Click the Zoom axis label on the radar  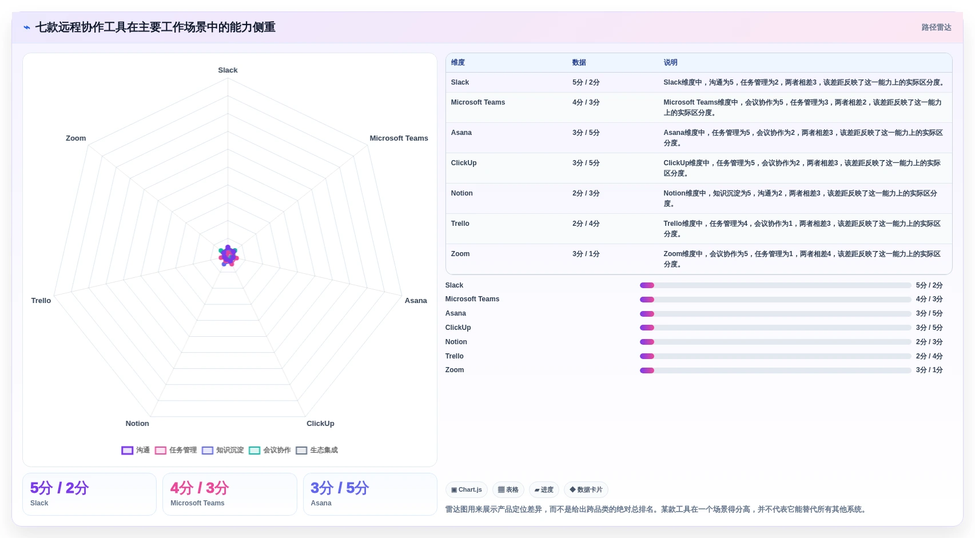(76, 138)
